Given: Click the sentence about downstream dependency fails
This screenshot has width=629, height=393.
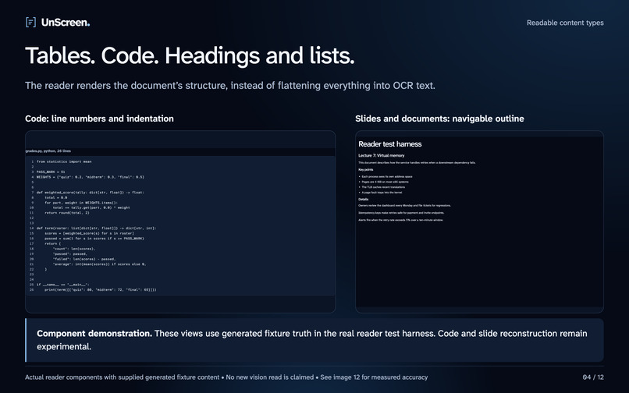Looking at the screenshot, I should pos(417,163).
